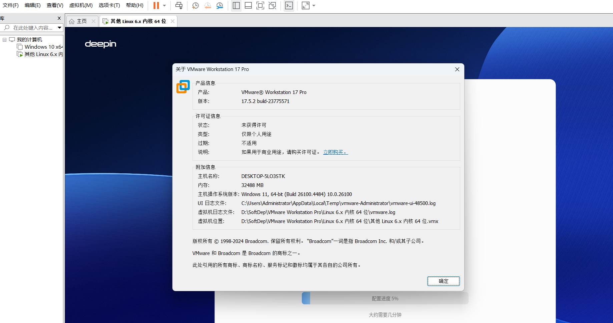The width and height of the screenshot is (613, 323).
Task: Select 其他 Linux 6.x VM in the library
Action: tap(40, 54)
